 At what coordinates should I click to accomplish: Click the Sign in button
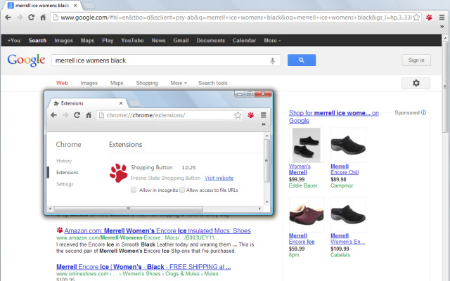[x=416, y=60]
